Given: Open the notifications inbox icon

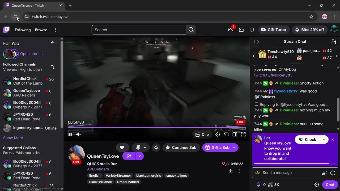Looking at the screenshot, I should coord(241,30).
